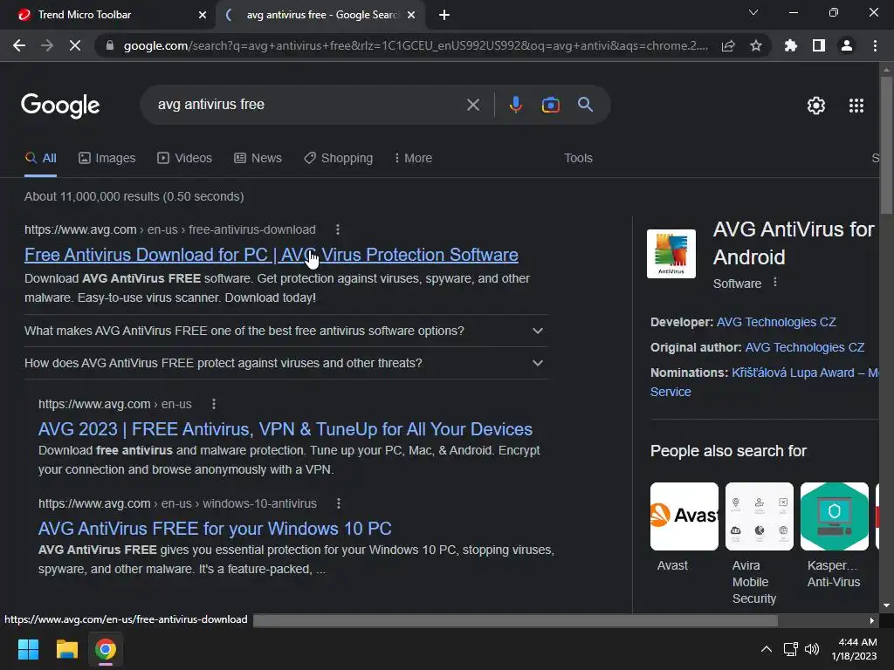
Task: Open 'Free Antivirus Download for PC' result
Action: tap(272, 255)
